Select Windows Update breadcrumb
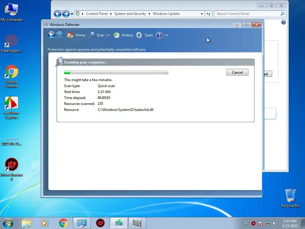This screenshot has width=305, height=229. pyautogui.click(x=166, y=14)
